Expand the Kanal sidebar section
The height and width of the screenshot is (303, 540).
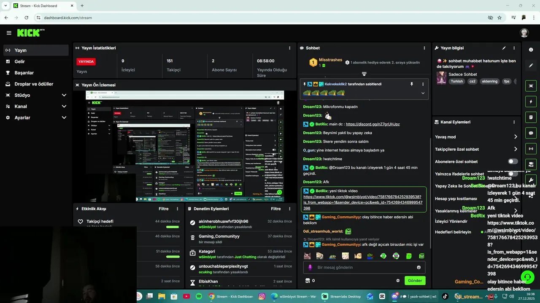[36, 106]
